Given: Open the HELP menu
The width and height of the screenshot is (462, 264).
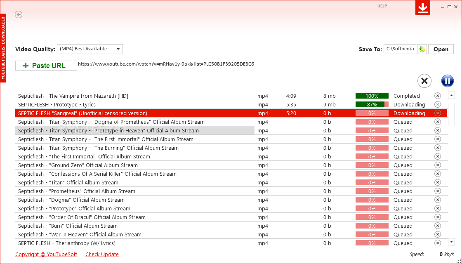Looking at the screenshot, I should 382,6.
